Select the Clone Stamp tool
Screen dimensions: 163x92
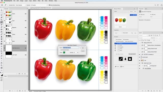pyautogui.click(x=2, y=37)
